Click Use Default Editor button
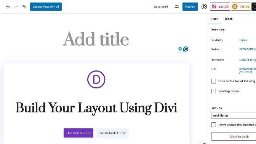 click(x=112, y=133)
